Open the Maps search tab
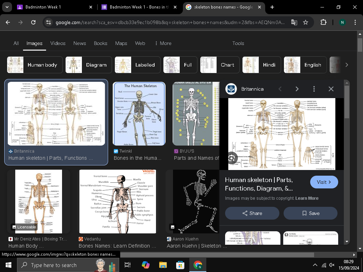 (x=121, y=43)
